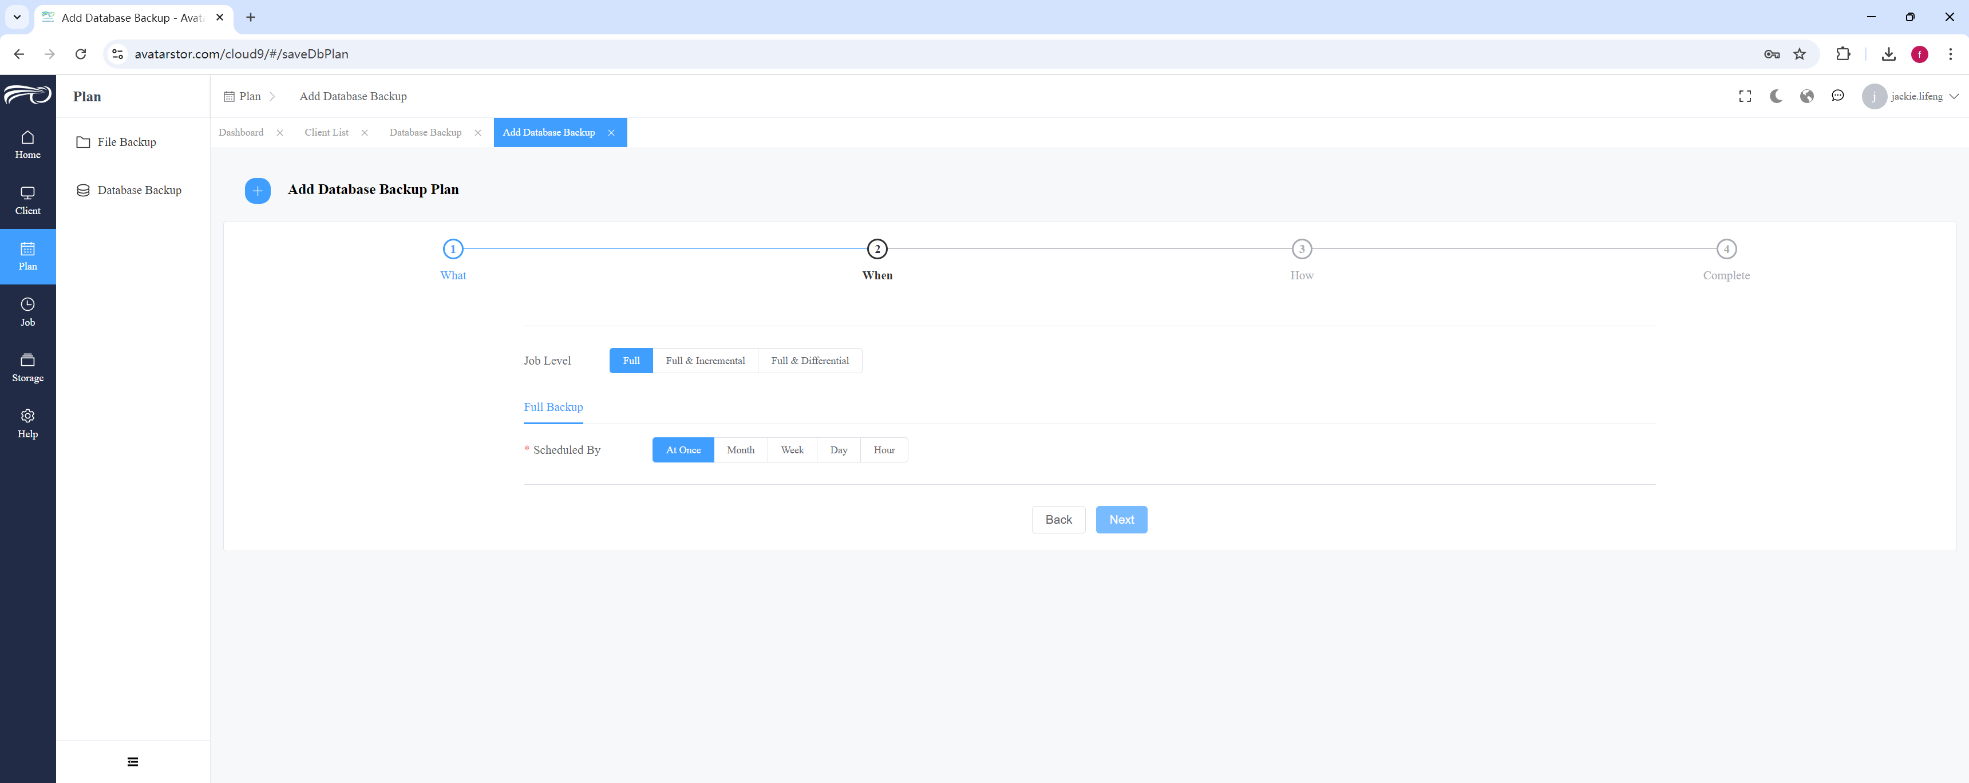Screen dimensions: 1969x783
Task: Open the Storage section icon
Action: pos(27,360)
